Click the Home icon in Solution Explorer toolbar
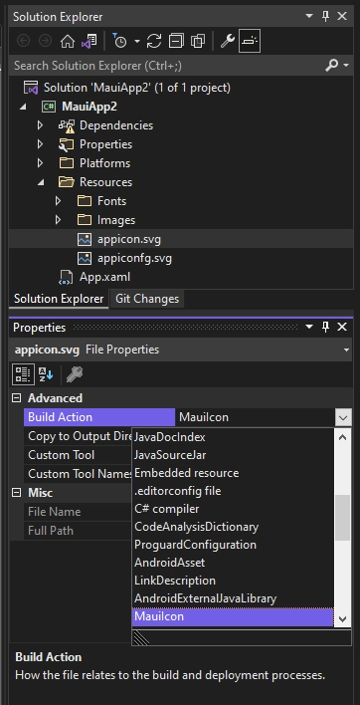The image size is (360, 705). (68, 42)
